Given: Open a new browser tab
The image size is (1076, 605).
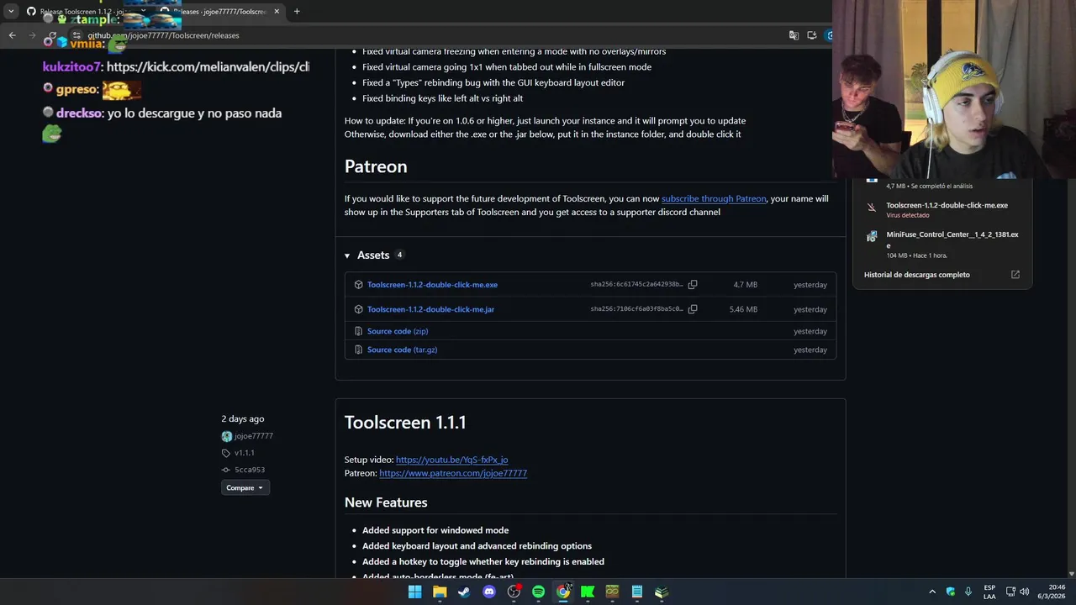Looking at the screenshot, I should [x=297, y=12].
